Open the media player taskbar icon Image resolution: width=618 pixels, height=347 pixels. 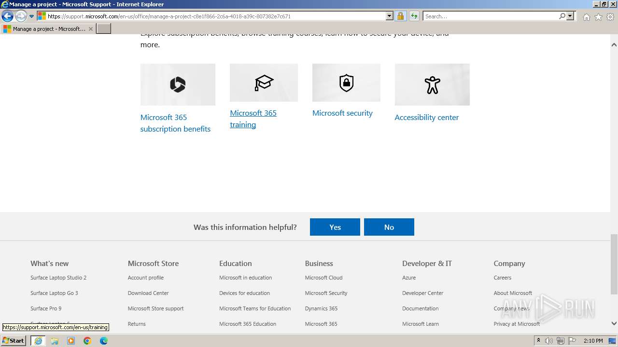click(x=71, y=341)
